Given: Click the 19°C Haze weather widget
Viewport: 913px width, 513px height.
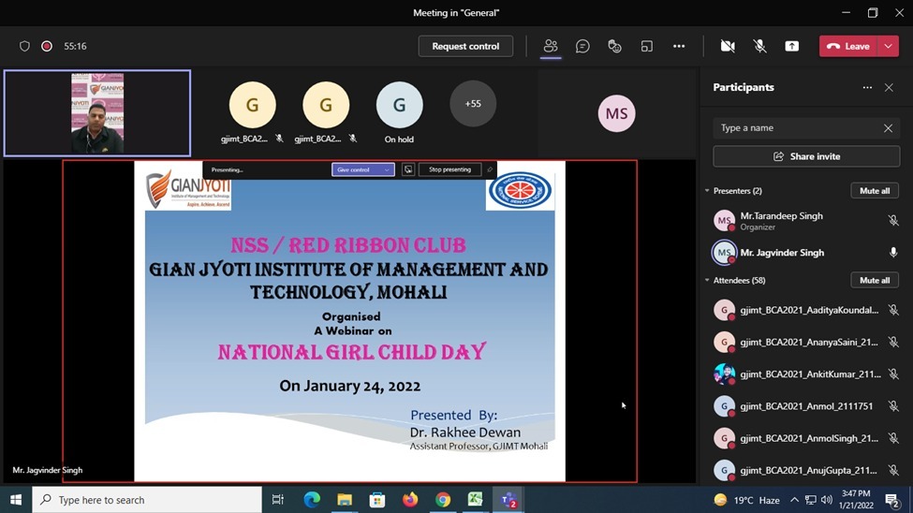Looking at the screenshot, I should tap(746, 500).
